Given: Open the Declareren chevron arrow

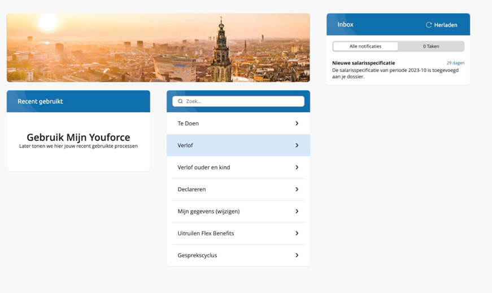Looking at the screenshot, I should (297, 189).
